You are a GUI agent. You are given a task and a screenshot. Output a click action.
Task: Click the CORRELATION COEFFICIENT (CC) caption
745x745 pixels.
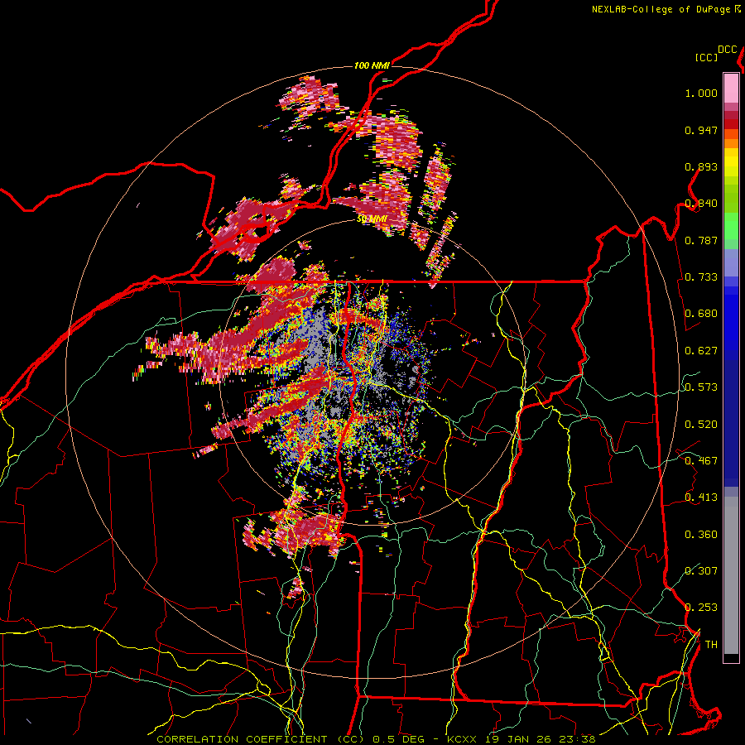coord(261,739)
